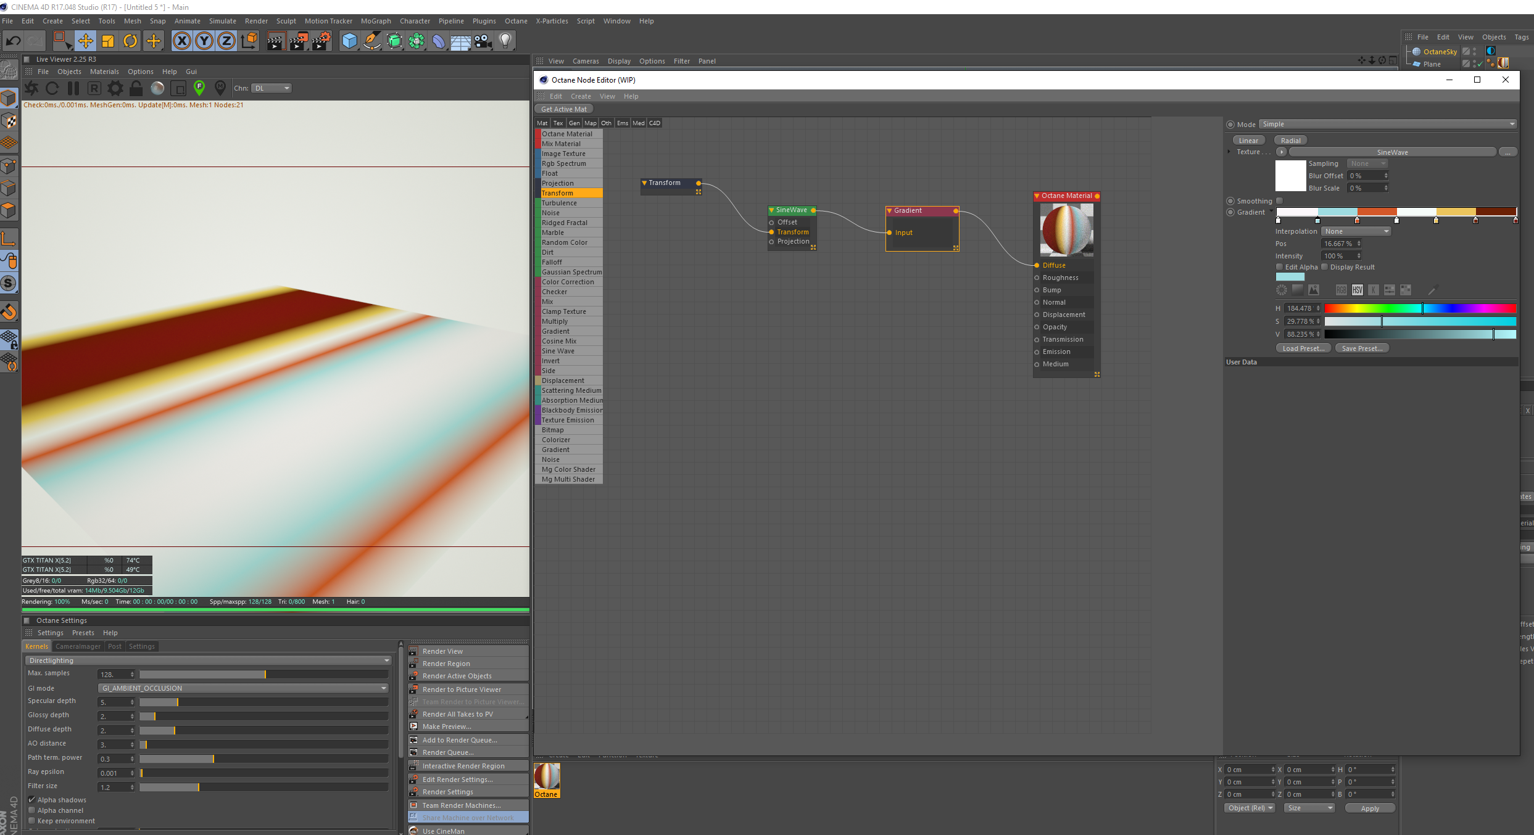Click the hue slider bar
Screen dimensions: 1534x835
point(1419,308)
